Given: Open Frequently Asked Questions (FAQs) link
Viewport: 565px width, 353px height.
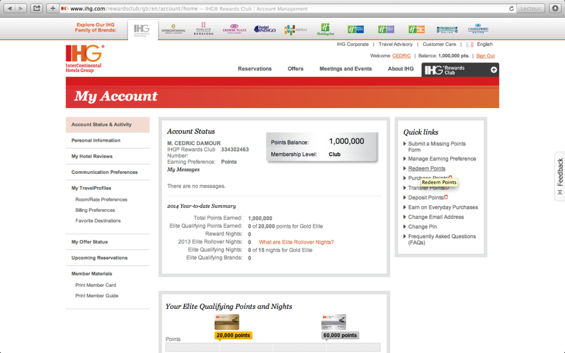Looking at the screenshot, I should point(442,239).
